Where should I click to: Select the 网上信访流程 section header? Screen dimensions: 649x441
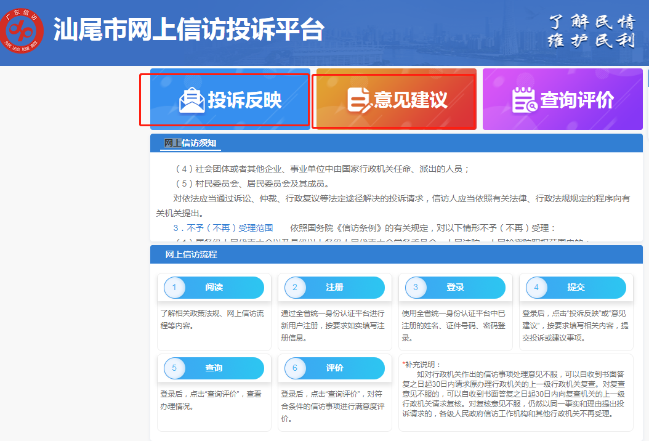pos(191,254)
